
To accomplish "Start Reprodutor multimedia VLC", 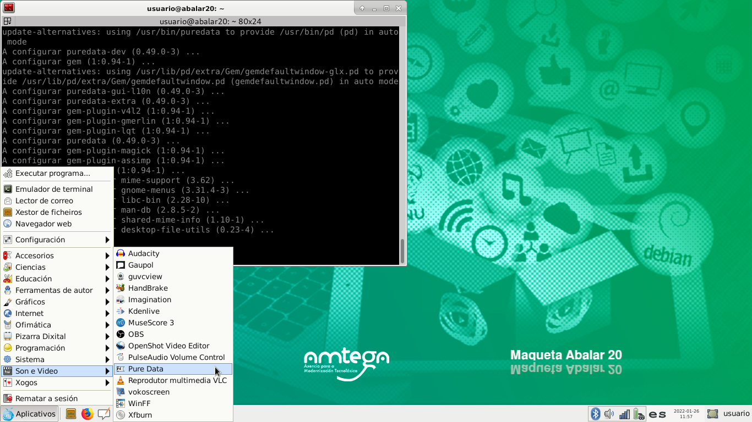I will pyautogui.click(x=177, y=380).
